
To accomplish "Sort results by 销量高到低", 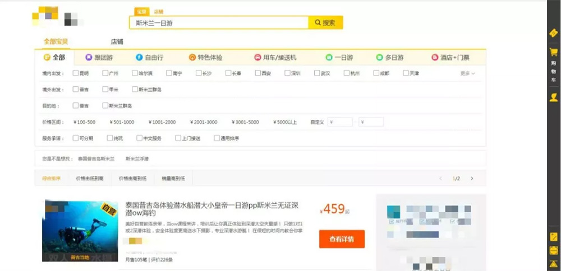I will coord(173,178).
